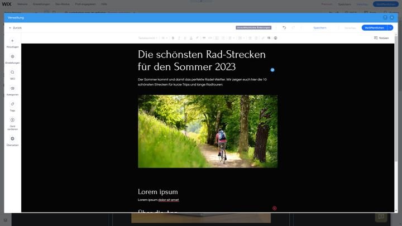Open the line spacing dropdown

241,38
